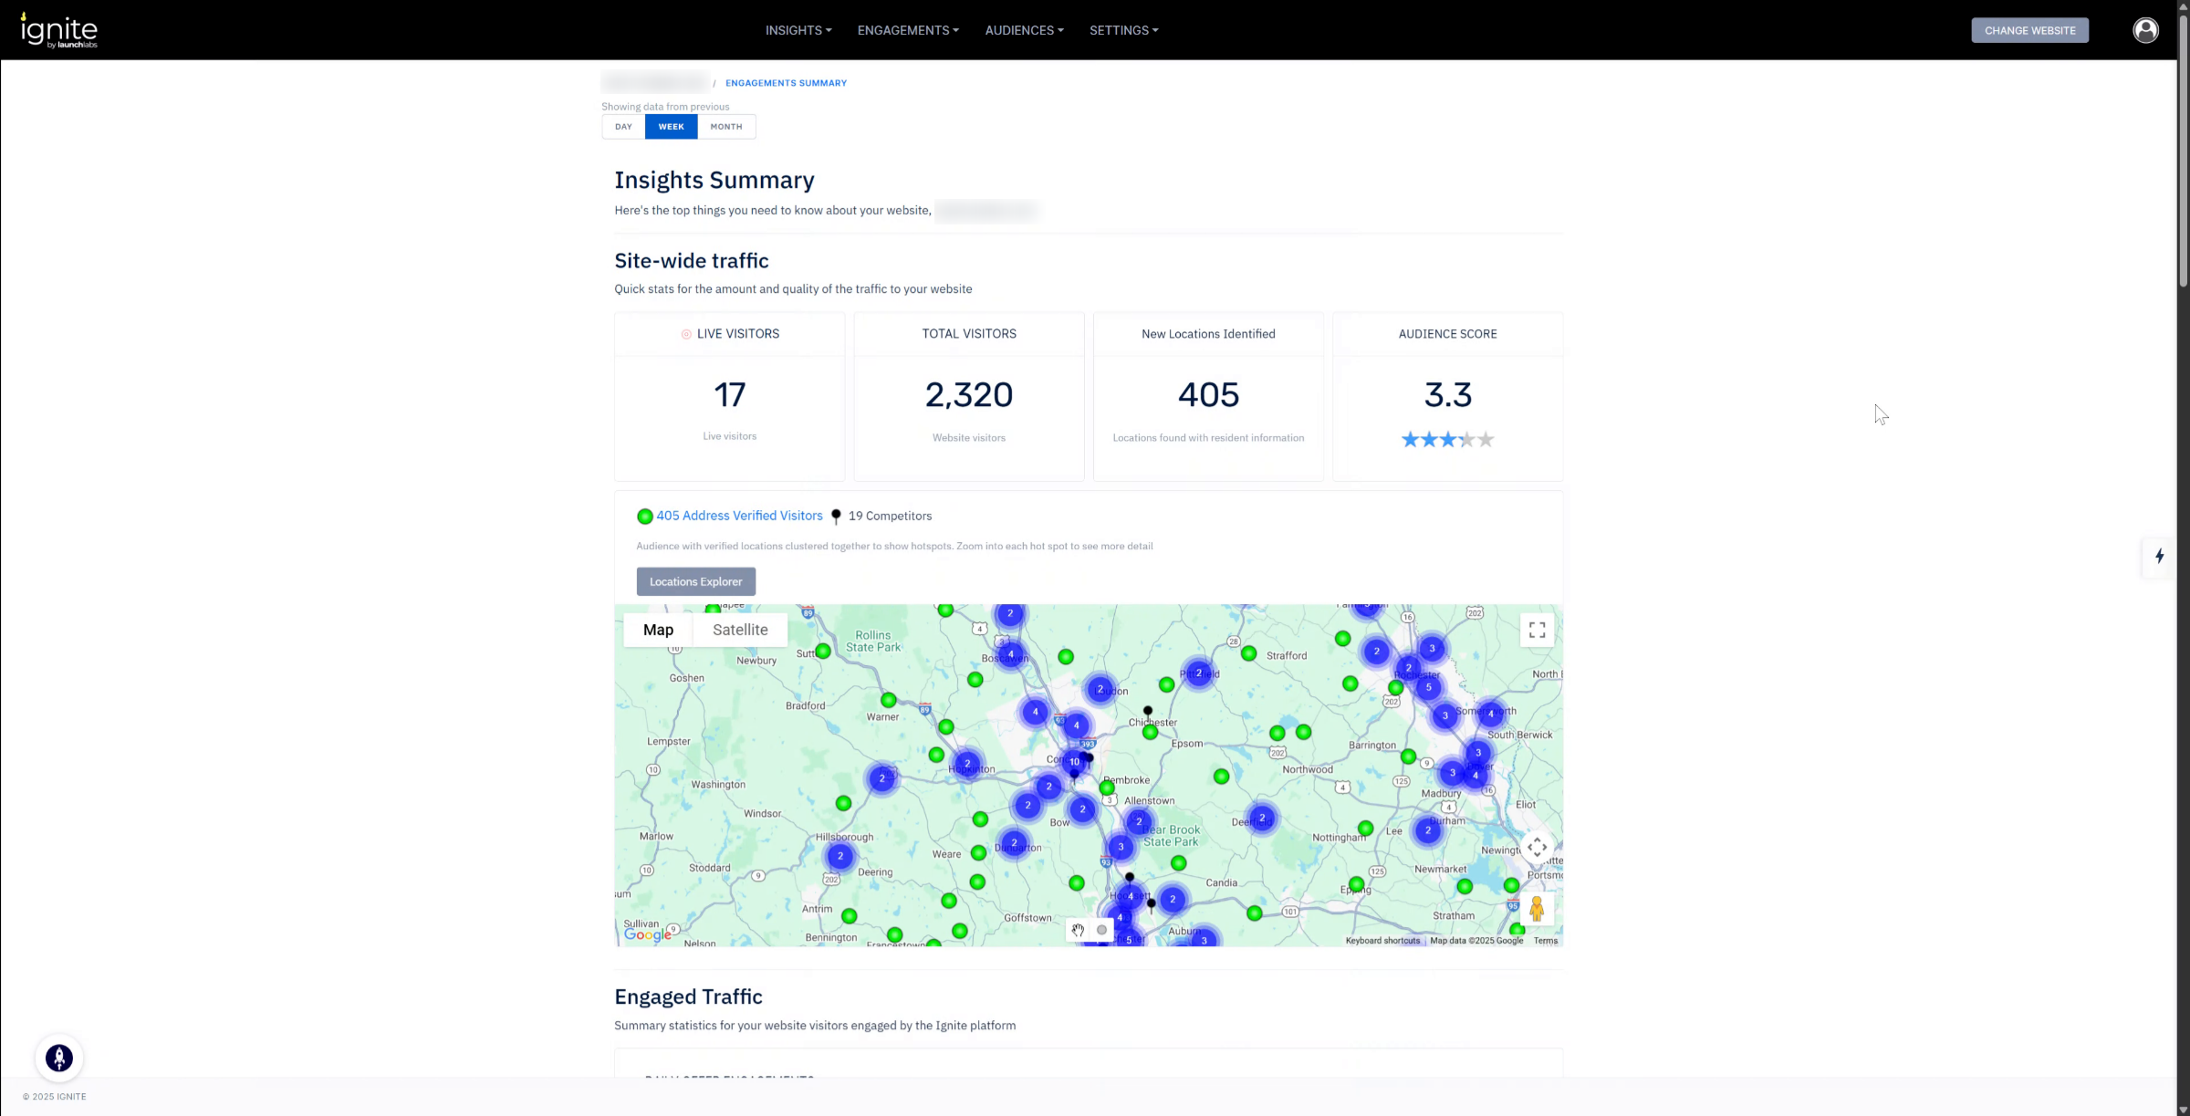2190x1116 pixels.
Task: Select the hand pan tool on map
Action: [x=1078, y=930]
